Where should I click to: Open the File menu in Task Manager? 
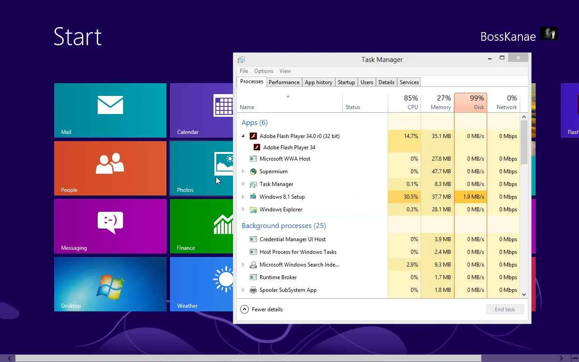point(244,71)
